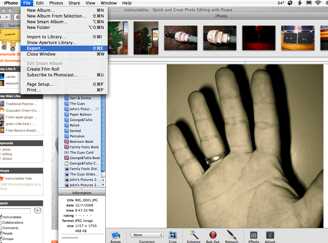The height and width of the screenshot is (243, 328).
Task: Click the webpage search text field
Action: click(x=15, y=211)
